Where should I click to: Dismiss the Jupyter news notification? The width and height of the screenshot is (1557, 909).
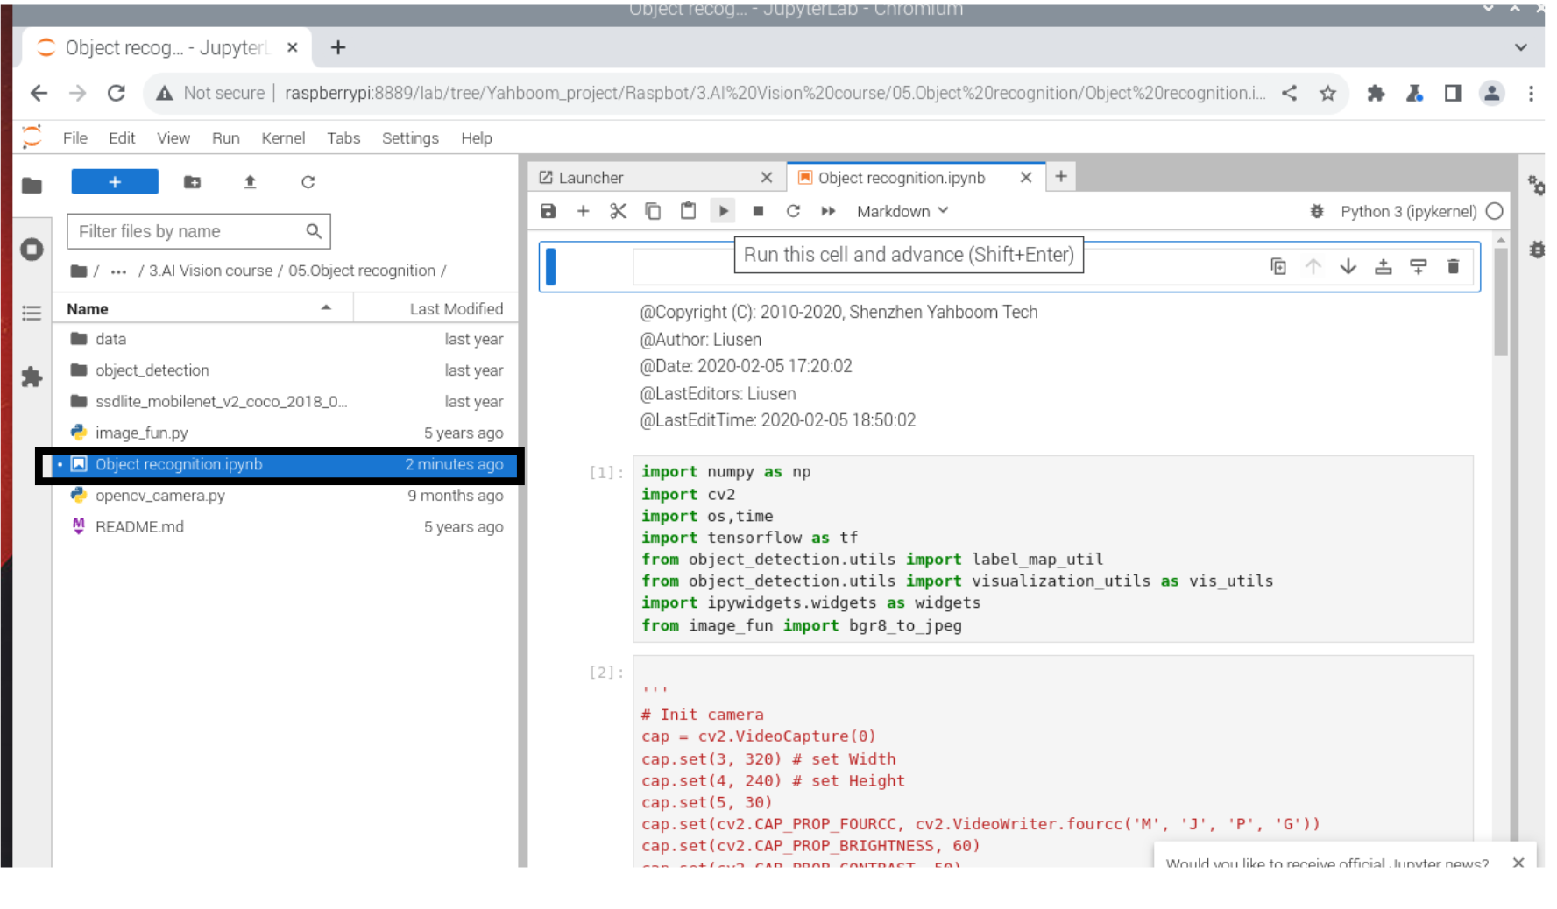[x=1518, y=863]
